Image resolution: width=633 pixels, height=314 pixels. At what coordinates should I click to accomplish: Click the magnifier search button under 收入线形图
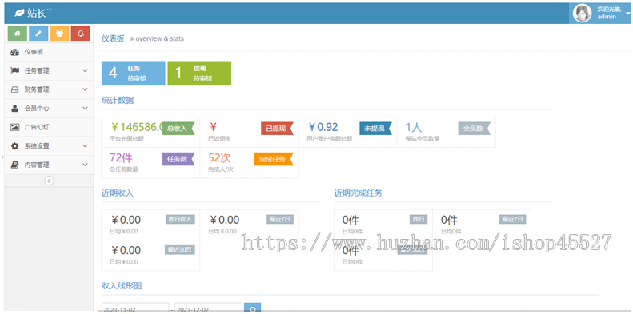coord(253,308)
